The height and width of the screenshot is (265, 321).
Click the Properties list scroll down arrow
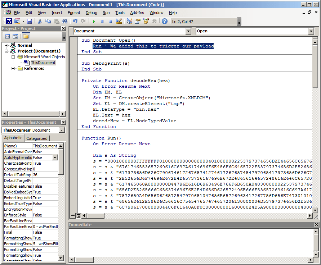coord(61,258)
